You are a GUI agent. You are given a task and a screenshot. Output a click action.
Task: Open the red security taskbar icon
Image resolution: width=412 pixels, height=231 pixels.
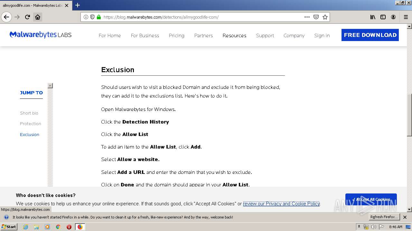(69, 227)
